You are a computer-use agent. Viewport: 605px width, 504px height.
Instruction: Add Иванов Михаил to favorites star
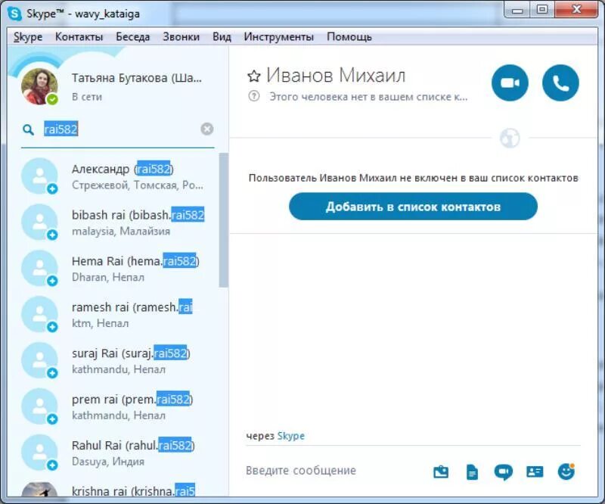click(x=253, y=76)
